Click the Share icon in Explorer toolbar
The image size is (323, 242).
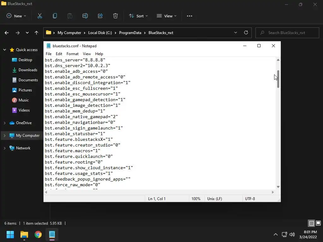click(100, 16)
